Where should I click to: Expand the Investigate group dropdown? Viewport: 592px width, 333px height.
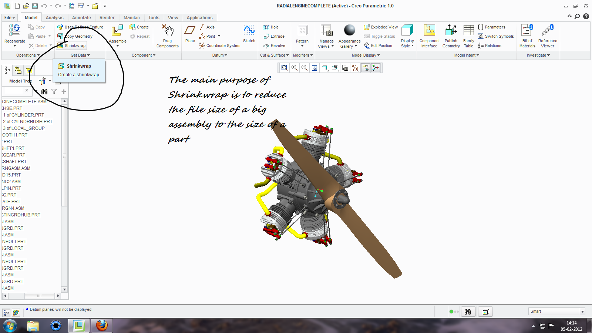tap(538, 55)
